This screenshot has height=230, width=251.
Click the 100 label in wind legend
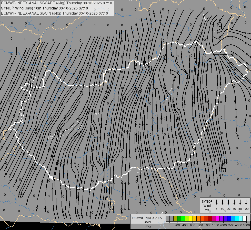246,209
